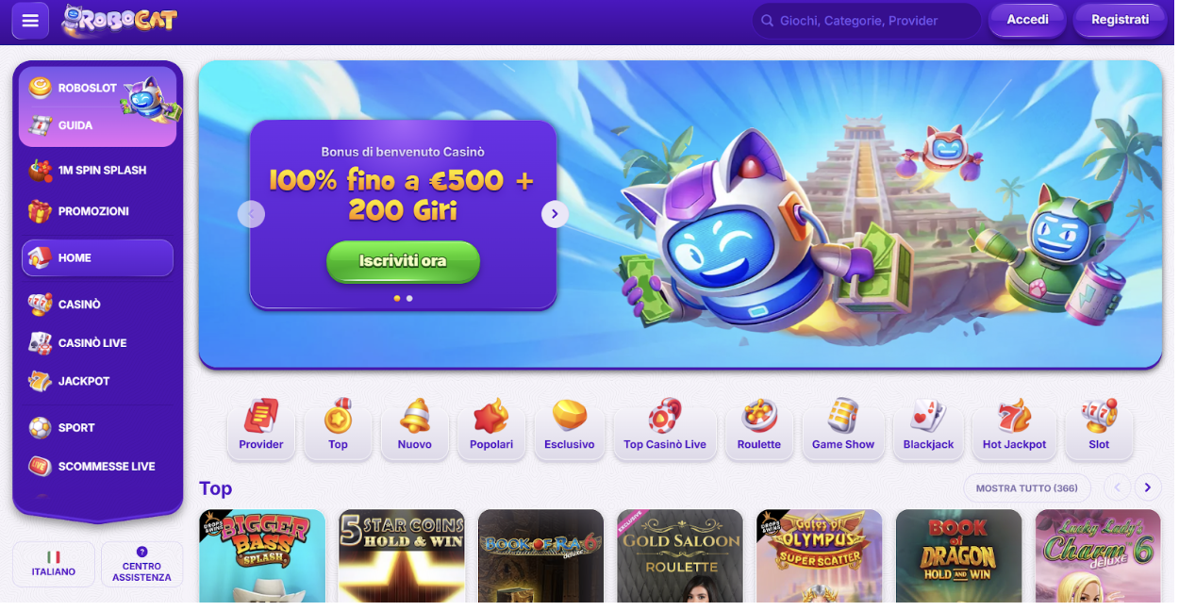Advance the Top games carousel right arrow
This screenshot has height=611, width=1179.
[x=1148, y=487]
